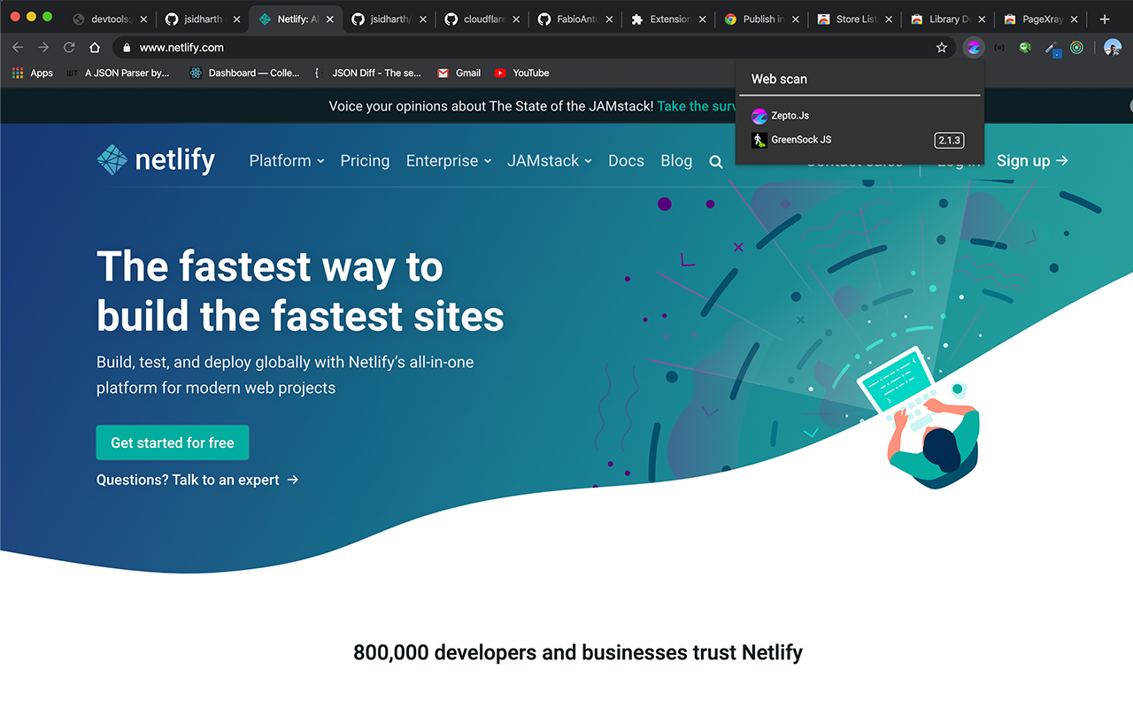Image resolution: width=1133 pixels, height=708 pixels.
Task: Click the GreenSock JS icon in popup
Action: [759, 140]
